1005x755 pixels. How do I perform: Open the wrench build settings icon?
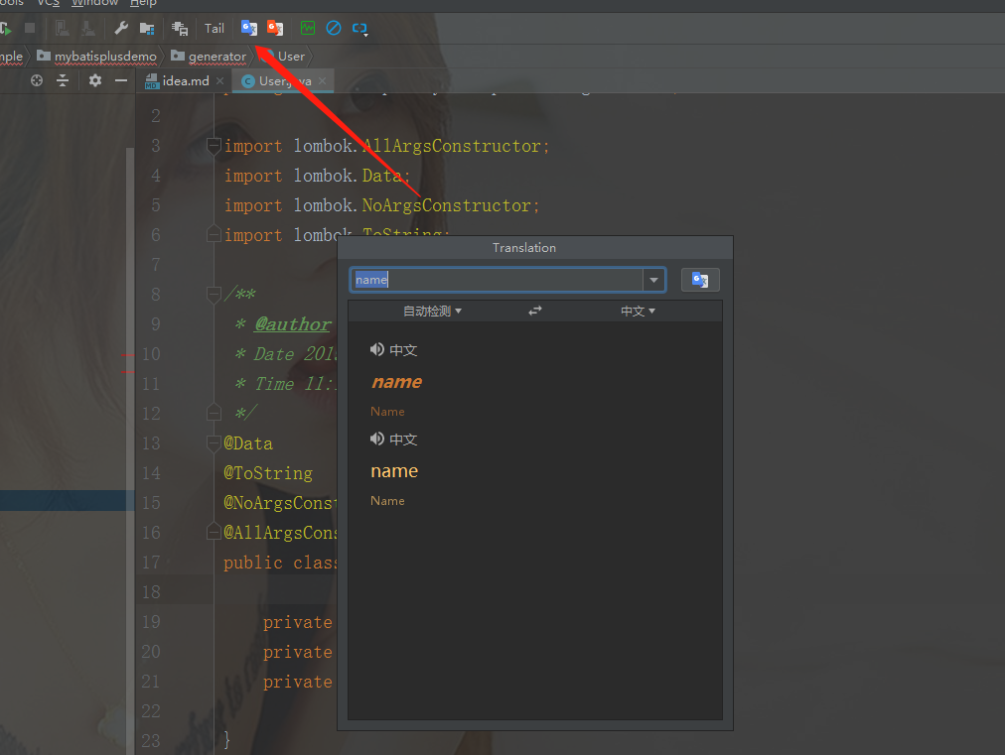[x=120, y=28]
